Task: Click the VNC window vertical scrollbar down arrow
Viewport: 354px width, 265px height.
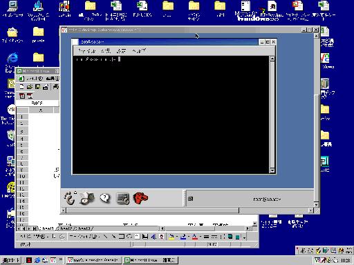Action: (x=316, y=204)
